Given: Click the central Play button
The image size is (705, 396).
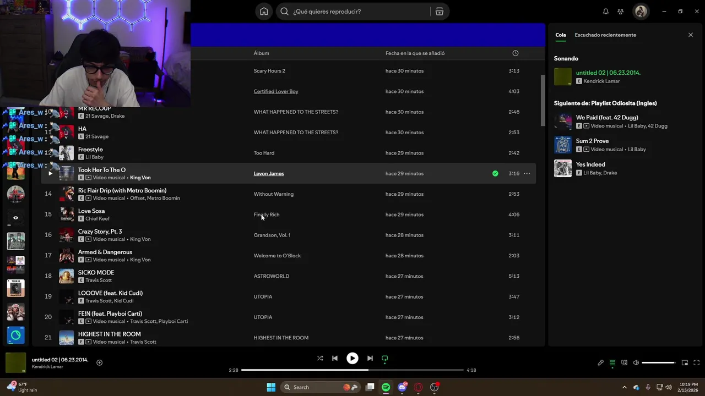Looking at the screenshot, I should [352, 358].
